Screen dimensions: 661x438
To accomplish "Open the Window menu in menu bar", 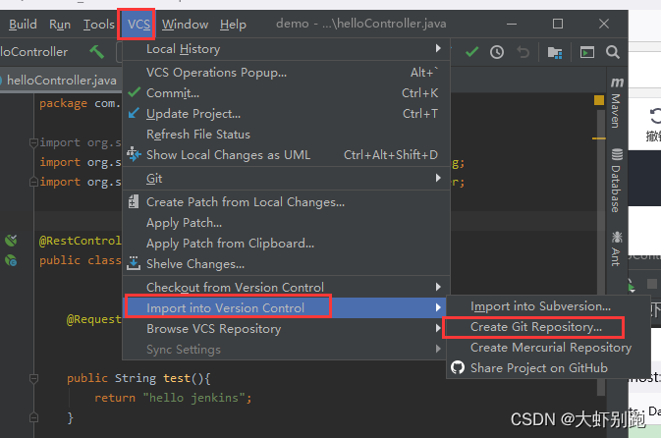I will click(185, 24).
